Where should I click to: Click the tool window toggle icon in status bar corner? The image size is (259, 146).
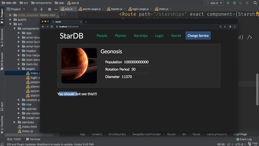[2, 144]
